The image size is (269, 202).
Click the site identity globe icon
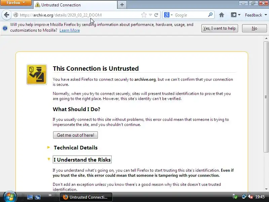16,15
